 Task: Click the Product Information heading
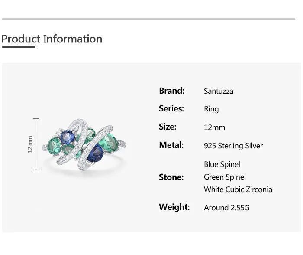coord(52,39)
